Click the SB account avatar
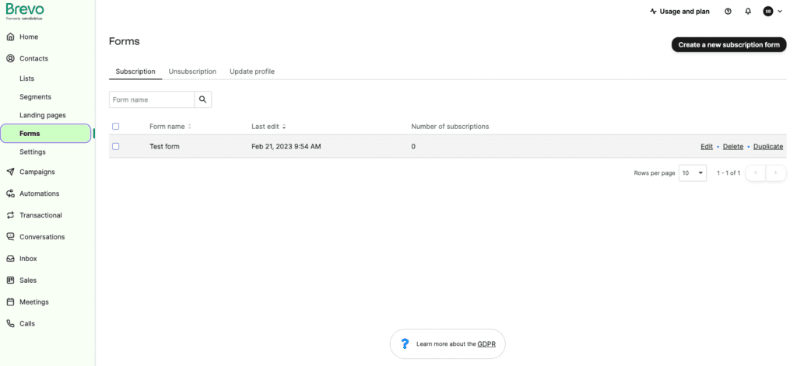 point(767,11)
